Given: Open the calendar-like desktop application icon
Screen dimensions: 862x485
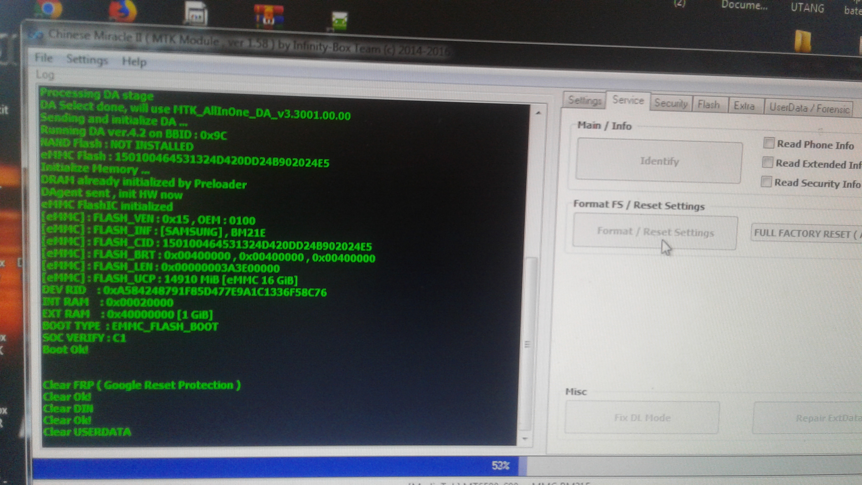Looking at the screenshot, I should click(196, 14).
